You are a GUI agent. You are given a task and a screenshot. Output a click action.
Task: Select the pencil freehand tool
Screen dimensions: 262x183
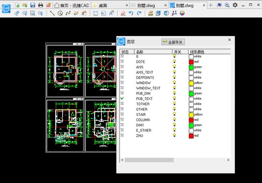click(76, 13)
